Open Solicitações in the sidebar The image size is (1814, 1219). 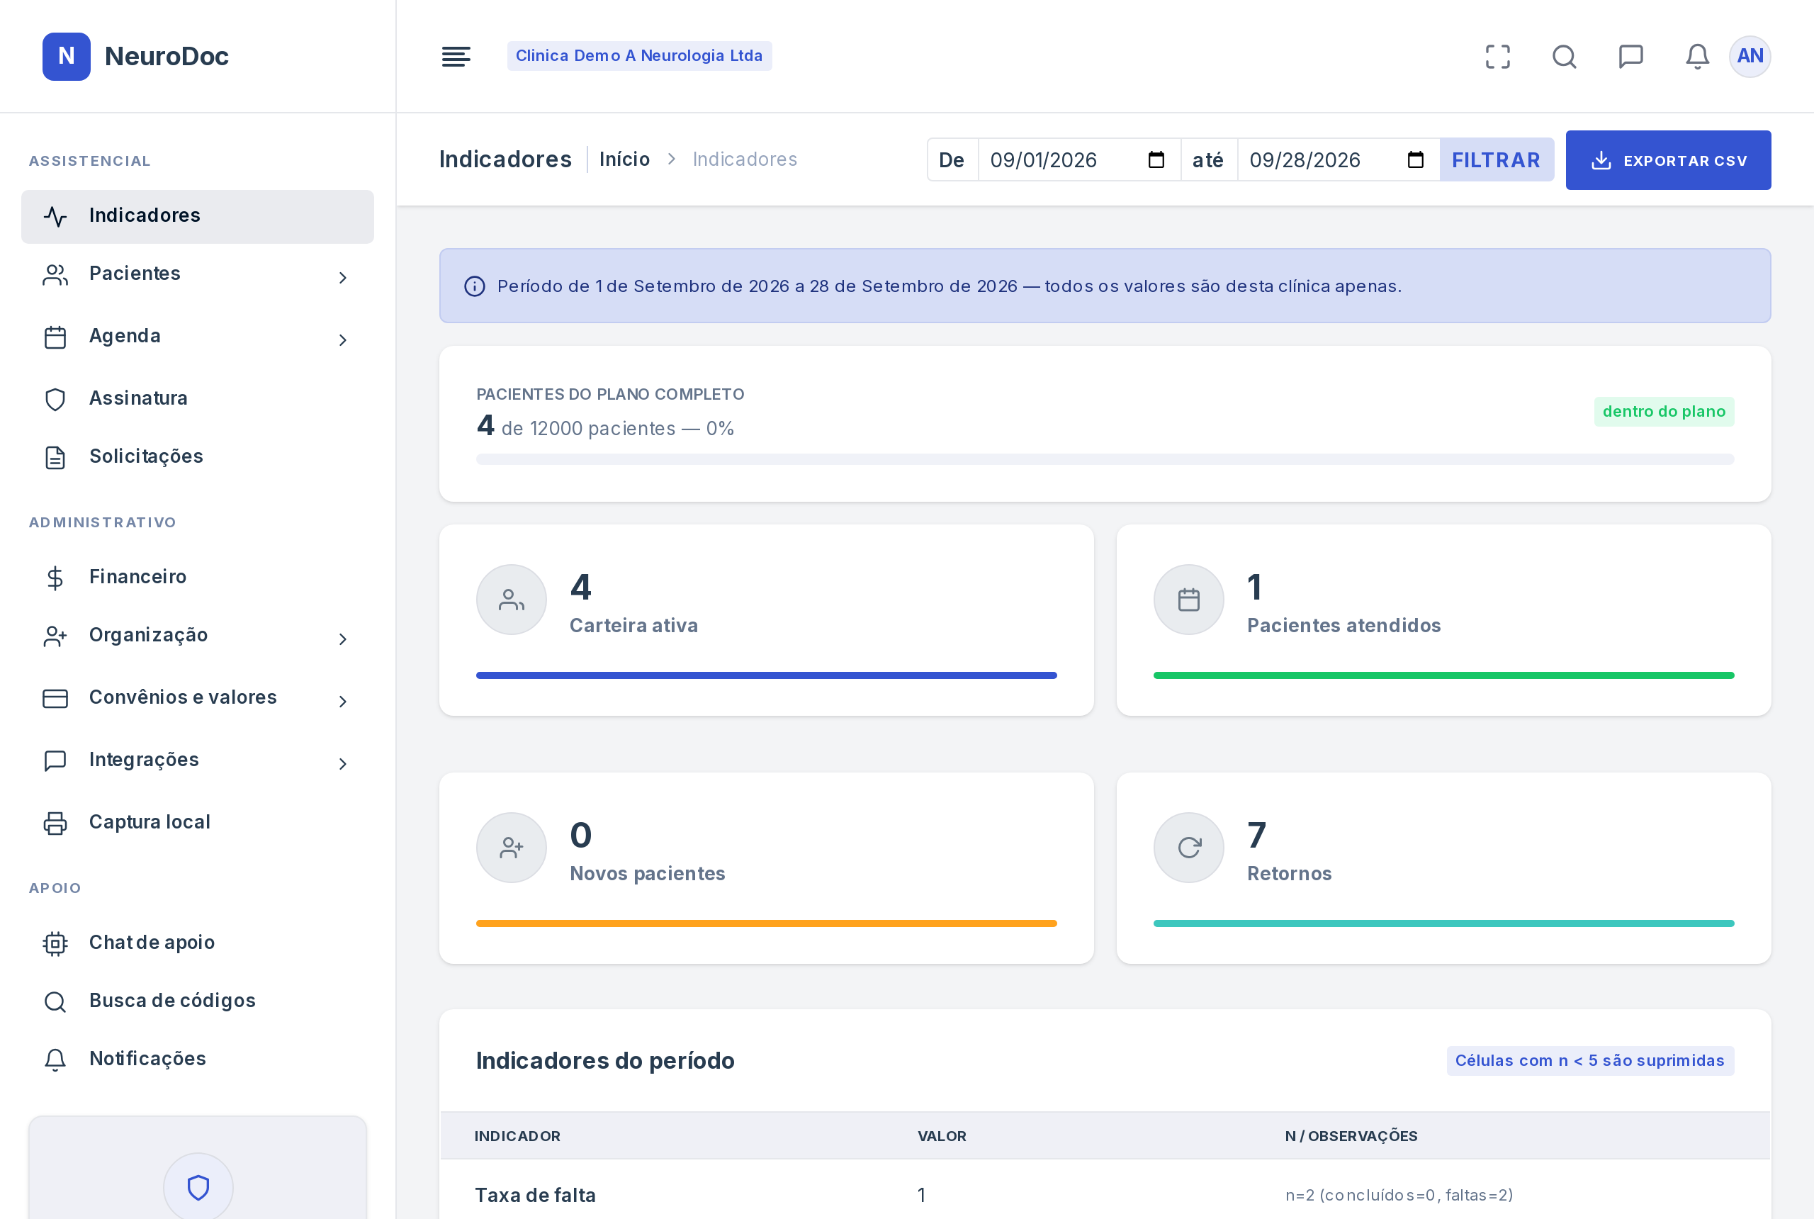[x=198, y=457]
